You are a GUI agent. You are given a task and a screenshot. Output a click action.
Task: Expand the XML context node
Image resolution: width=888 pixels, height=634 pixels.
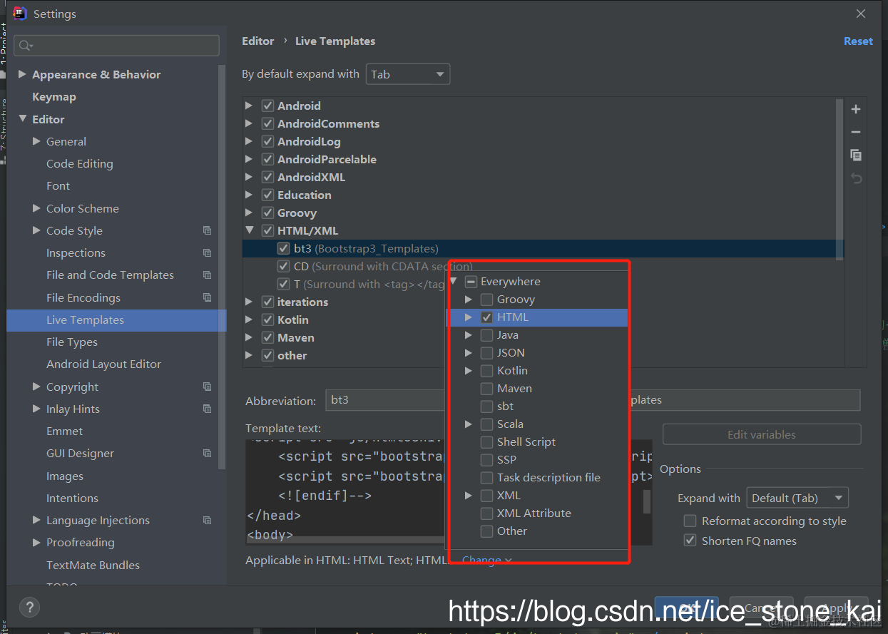point(469,496)
